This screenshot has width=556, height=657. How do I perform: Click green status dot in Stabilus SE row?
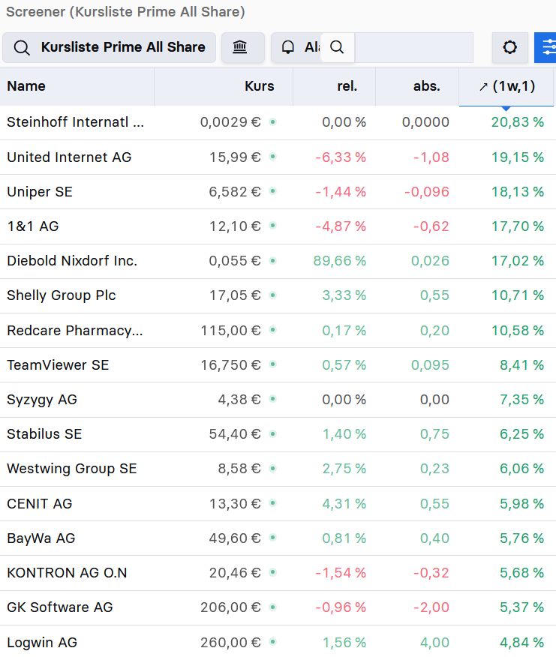coord(272,434)
